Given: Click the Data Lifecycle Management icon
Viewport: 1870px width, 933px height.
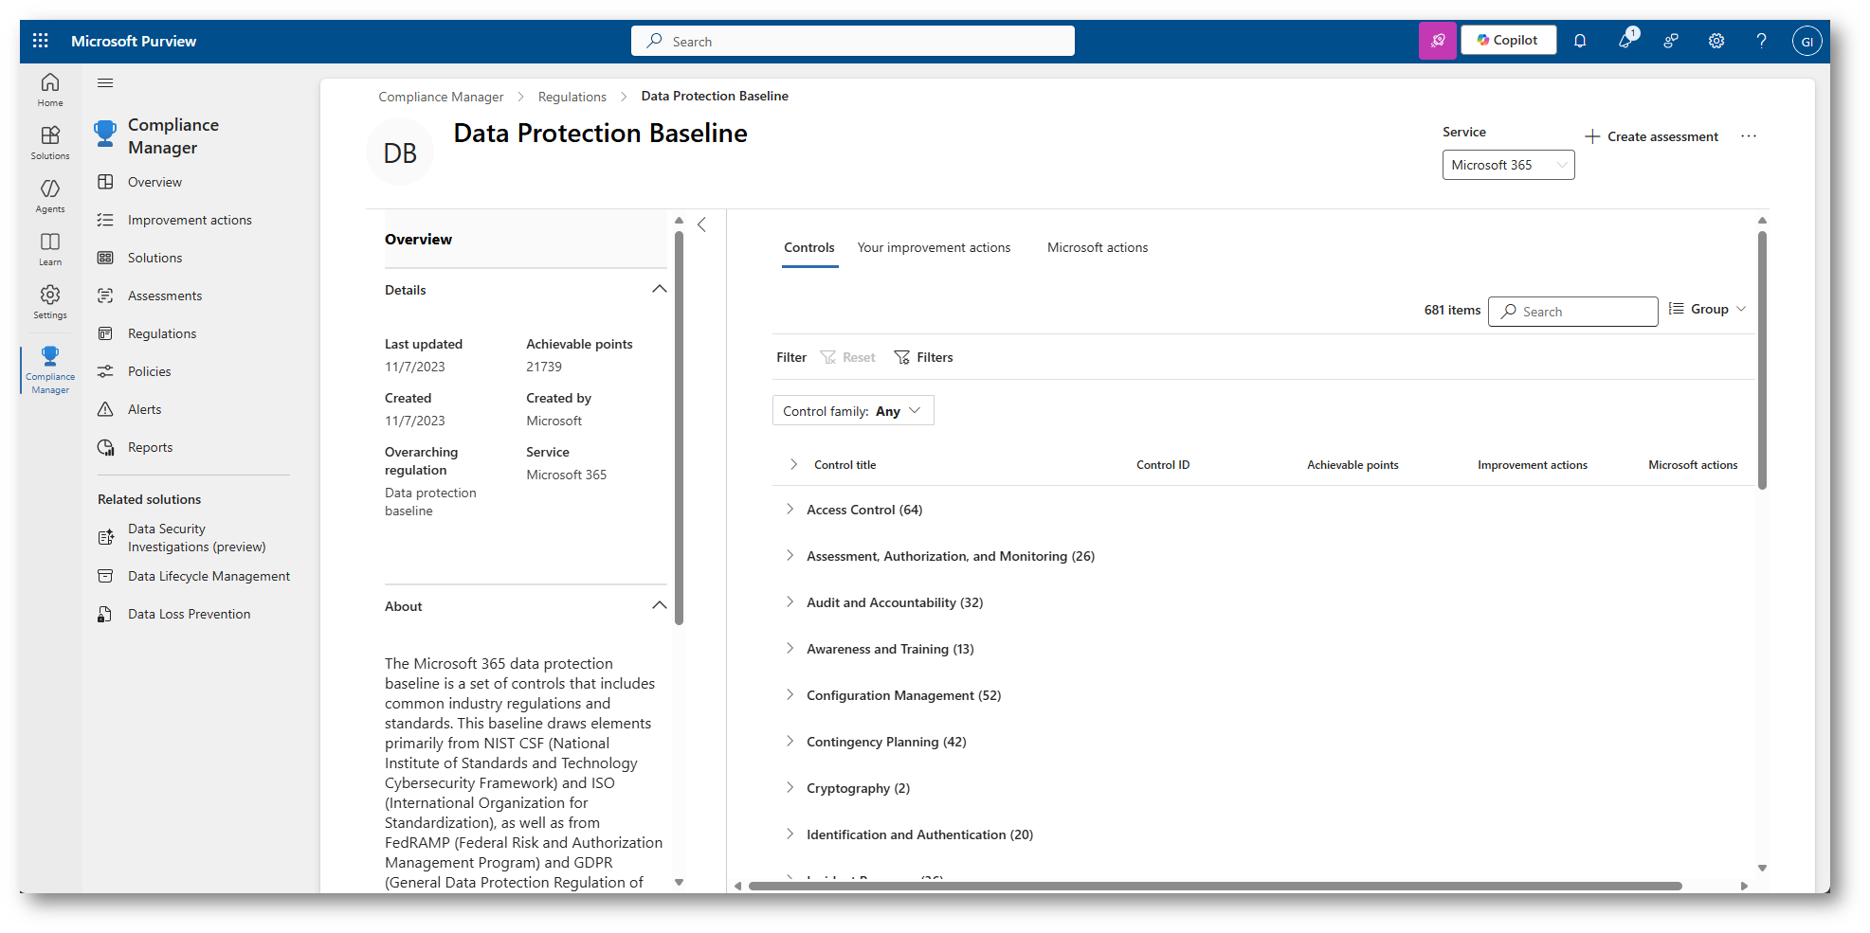Looking at the screenshot, I should [106, 576].
